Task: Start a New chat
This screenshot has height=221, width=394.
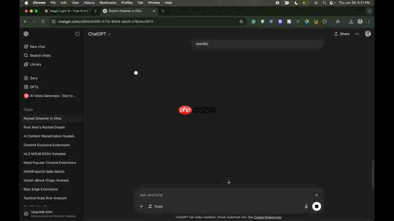Action: coord(35,47)
